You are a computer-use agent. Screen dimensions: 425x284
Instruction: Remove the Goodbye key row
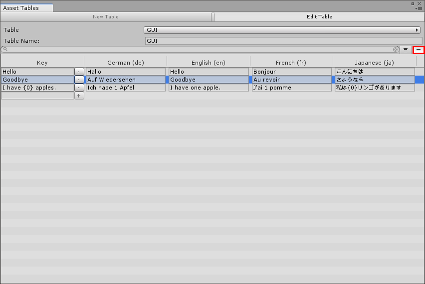(79, 80)
